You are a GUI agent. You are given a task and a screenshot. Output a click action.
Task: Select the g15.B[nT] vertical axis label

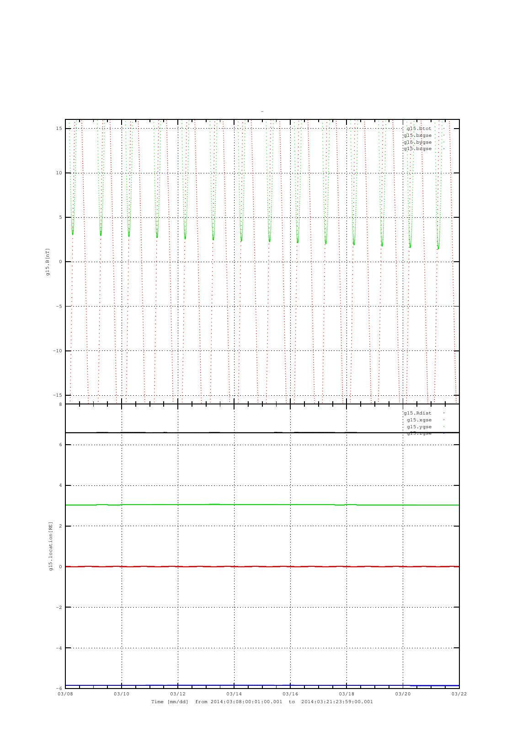48,262
